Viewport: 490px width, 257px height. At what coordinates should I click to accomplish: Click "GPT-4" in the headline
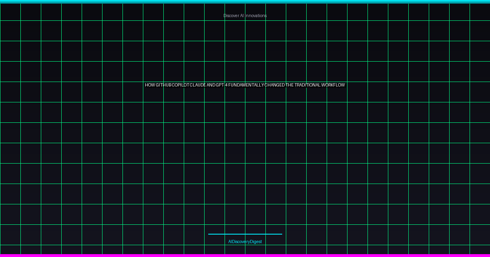tap(222, 85)
